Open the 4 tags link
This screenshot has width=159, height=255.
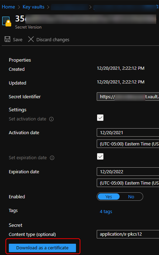pos(106,211)
